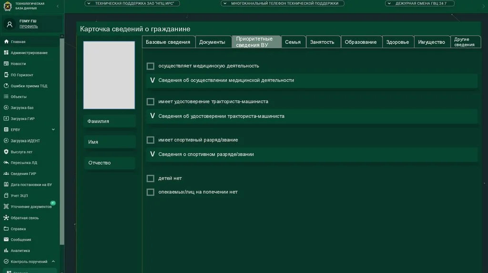The height and width of the screenshot is (273, 488).
Task: Tick the 'детей нет' checkbox
Action: click(151, 178)
